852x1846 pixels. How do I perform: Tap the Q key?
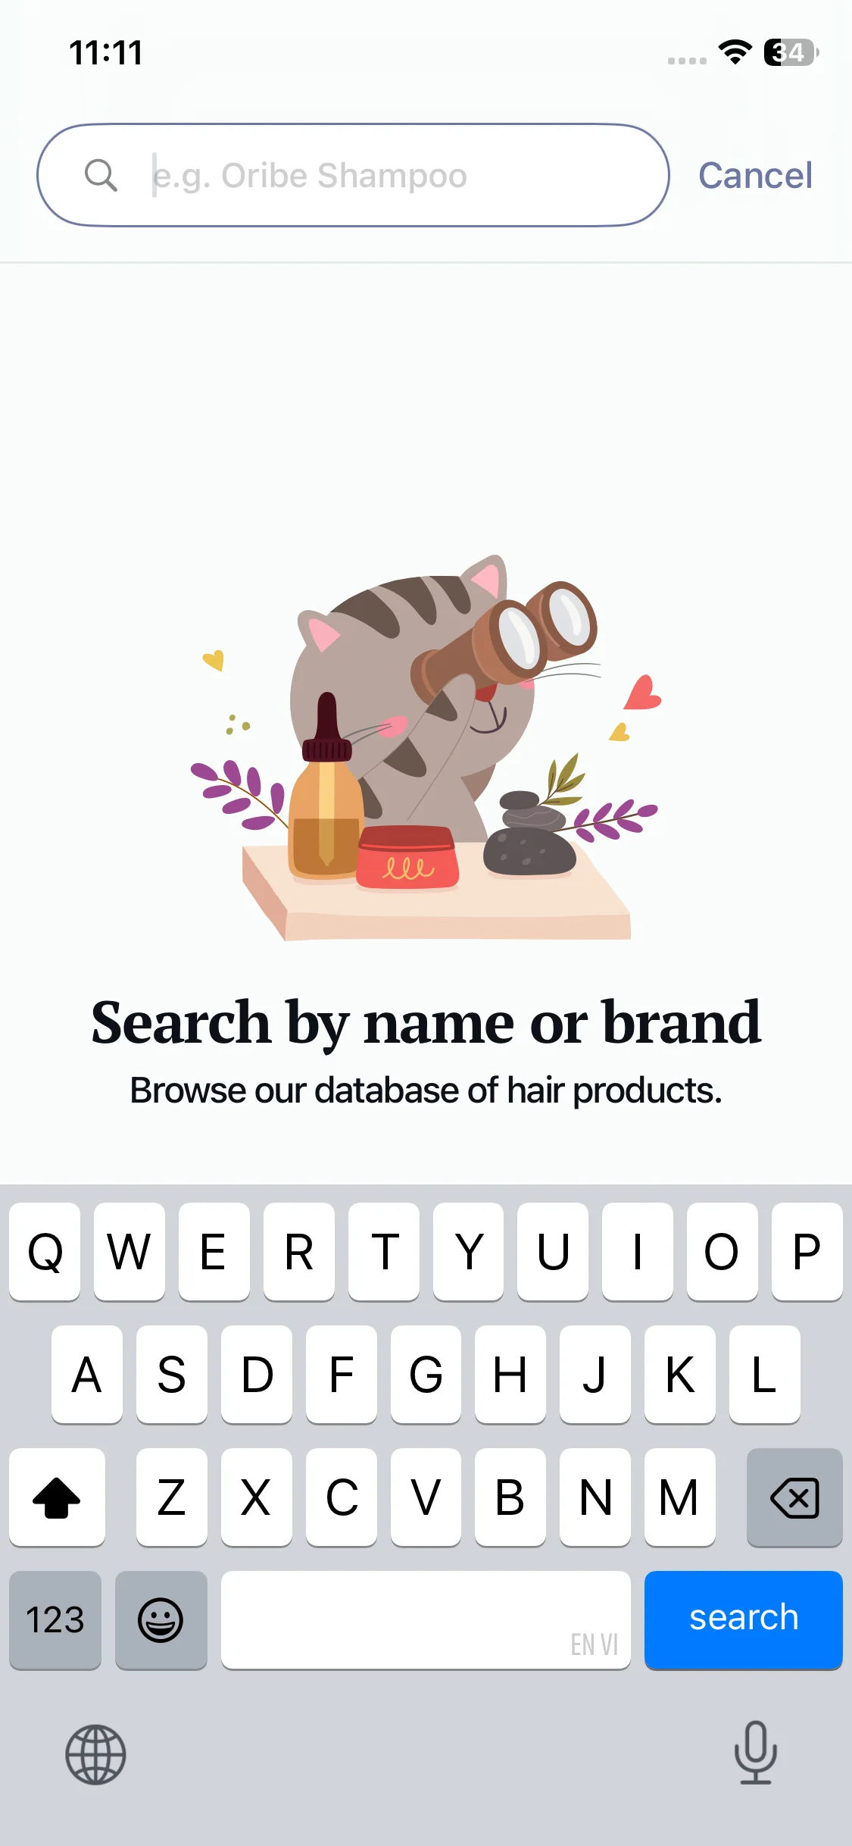[x=45, y=1252]
